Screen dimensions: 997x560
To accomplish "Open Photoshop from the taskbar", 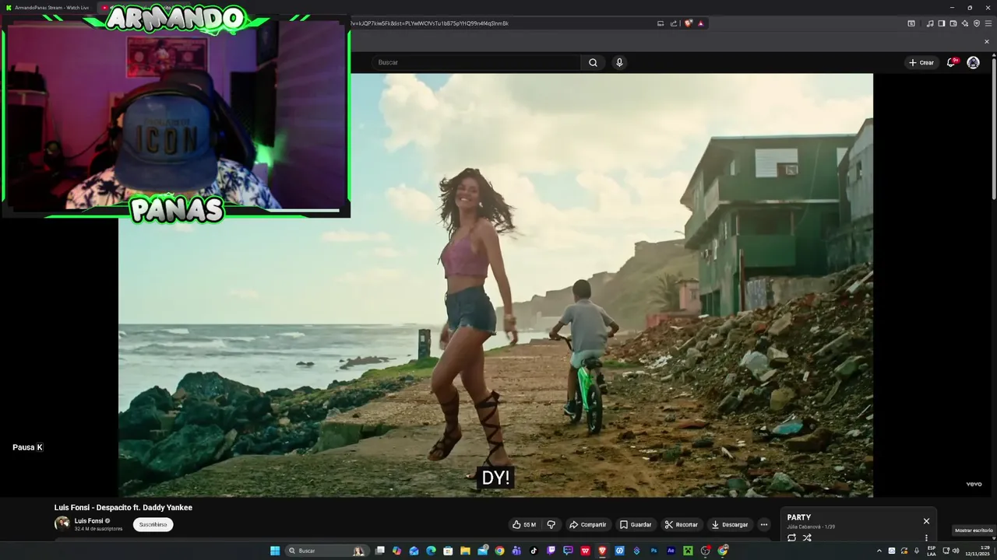I will [x=654, y=551].
